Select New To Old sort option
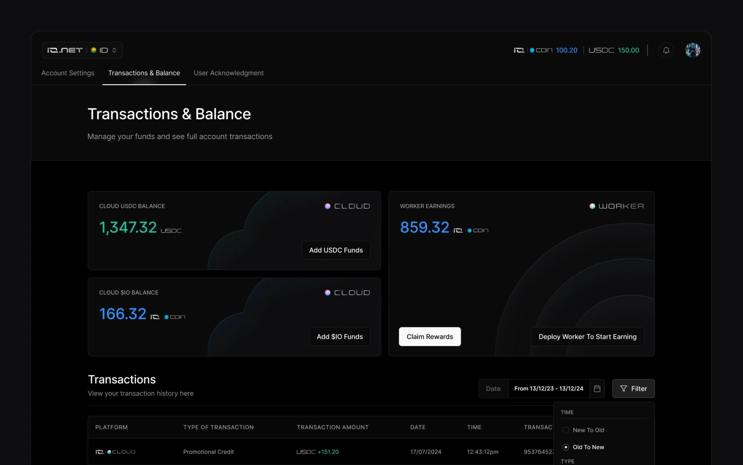This screenshot has width=743, height=465. (x=584, y=430)
